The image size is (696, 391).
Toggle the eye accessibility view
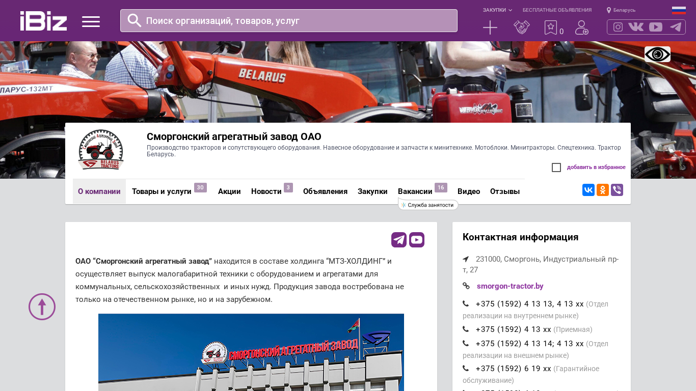pyautogui.click(x=657, y=54)
